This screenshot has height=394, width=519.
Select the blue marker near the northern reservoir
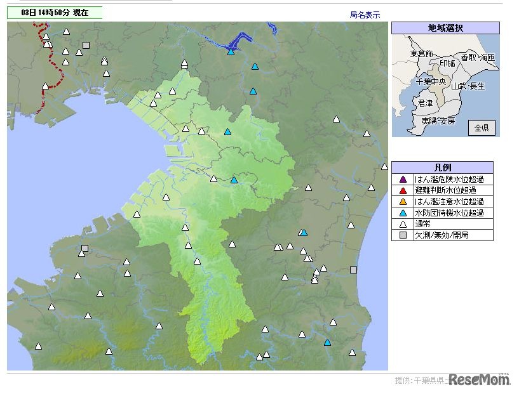pyautogui.click(x=229, y=52)
